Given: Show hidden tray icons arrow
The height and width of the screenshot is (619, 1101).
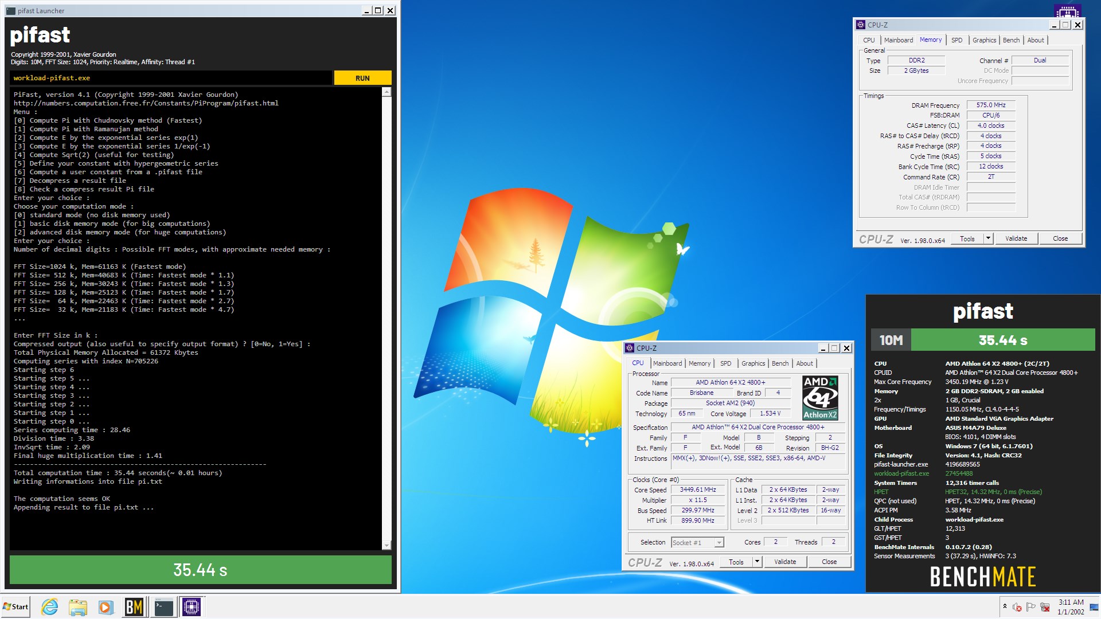Looking at the screenshot, I should pos(1005,606).
